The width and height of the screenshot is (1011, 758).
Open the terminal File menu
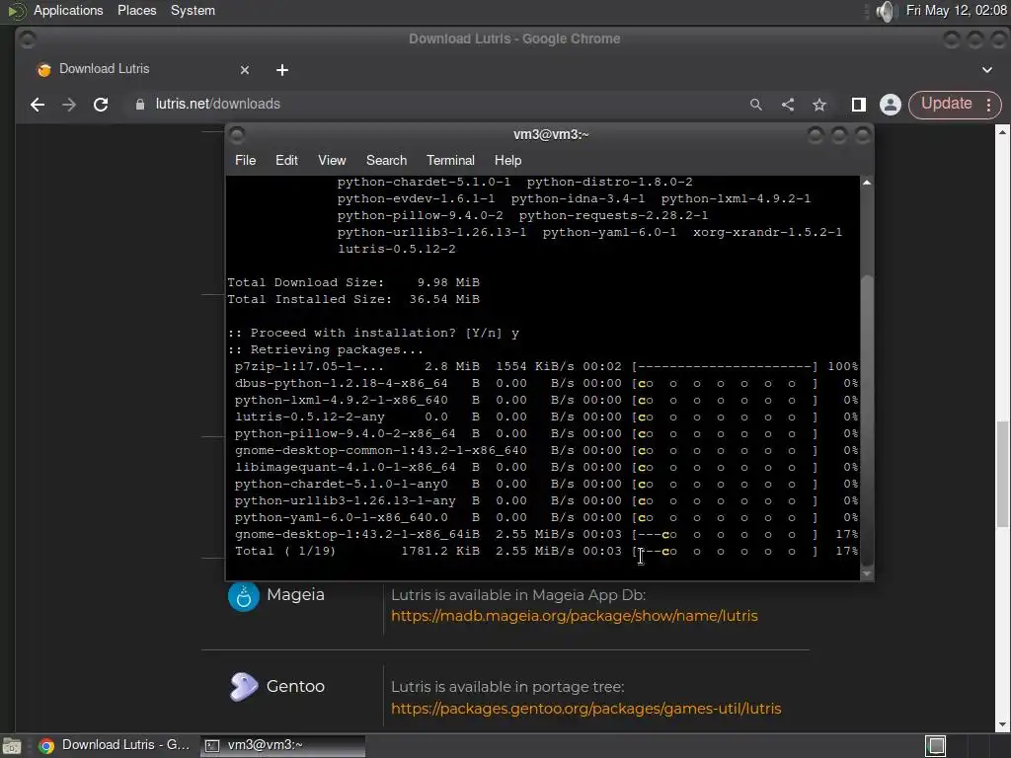pyautogui.click(x=245, y=161)
